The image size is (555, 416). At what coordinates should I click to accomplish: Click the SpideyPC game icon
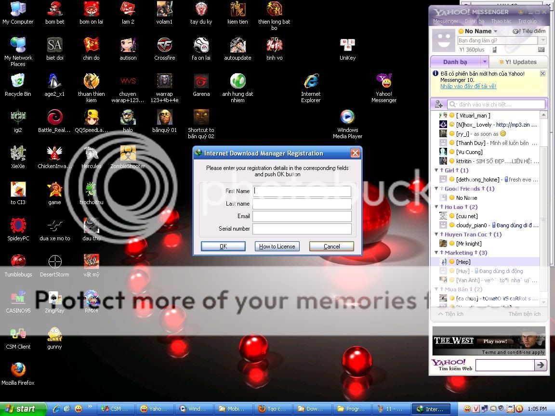[x=18, y=229]
